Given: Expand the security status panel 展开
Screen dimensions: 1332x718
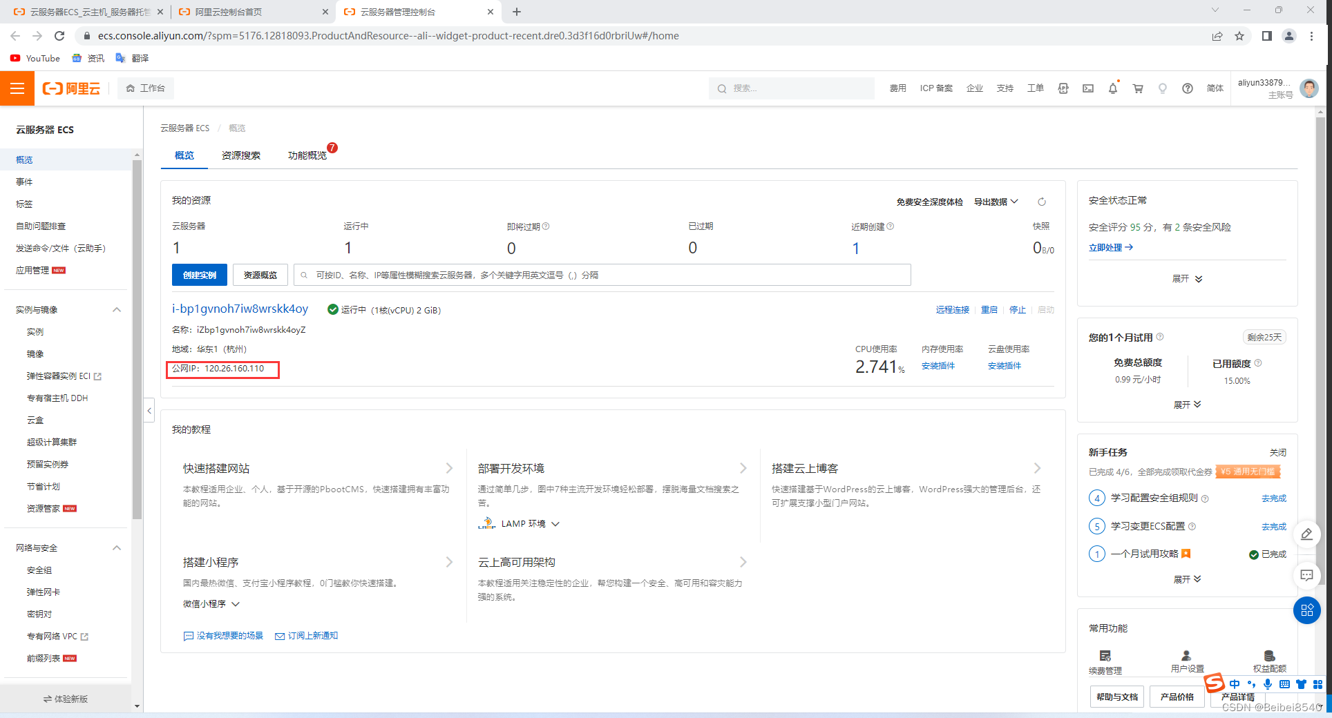Looking at the screenshot, I should pos(1188,279).
